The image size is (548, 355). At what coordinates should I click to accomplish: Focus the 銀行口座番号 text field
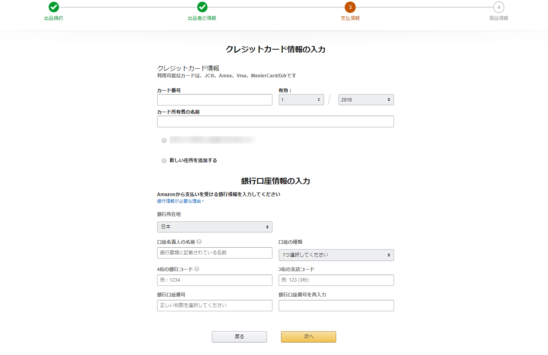point(215,305)
